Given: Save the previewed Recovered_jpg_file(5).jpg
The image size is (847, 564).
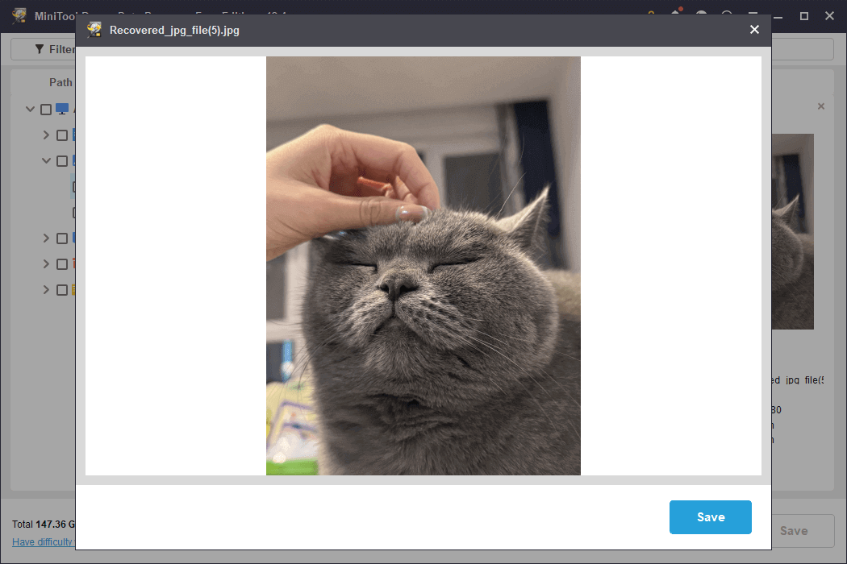Looking at the screenshot, I should click(x=711, y=517).
